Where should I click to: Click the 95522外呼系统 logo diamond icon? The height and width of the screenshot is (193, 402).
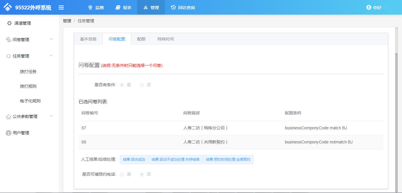(x=8, y=7)
